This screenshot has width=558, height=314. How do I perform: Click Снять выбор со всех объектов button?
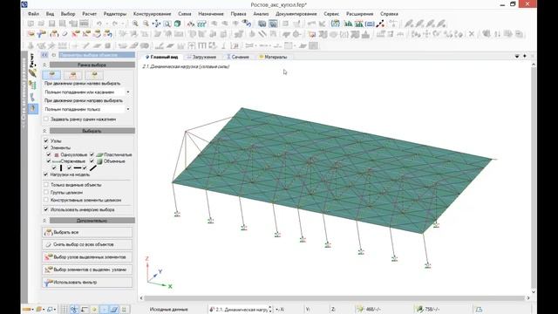click(x=87, y=244)
